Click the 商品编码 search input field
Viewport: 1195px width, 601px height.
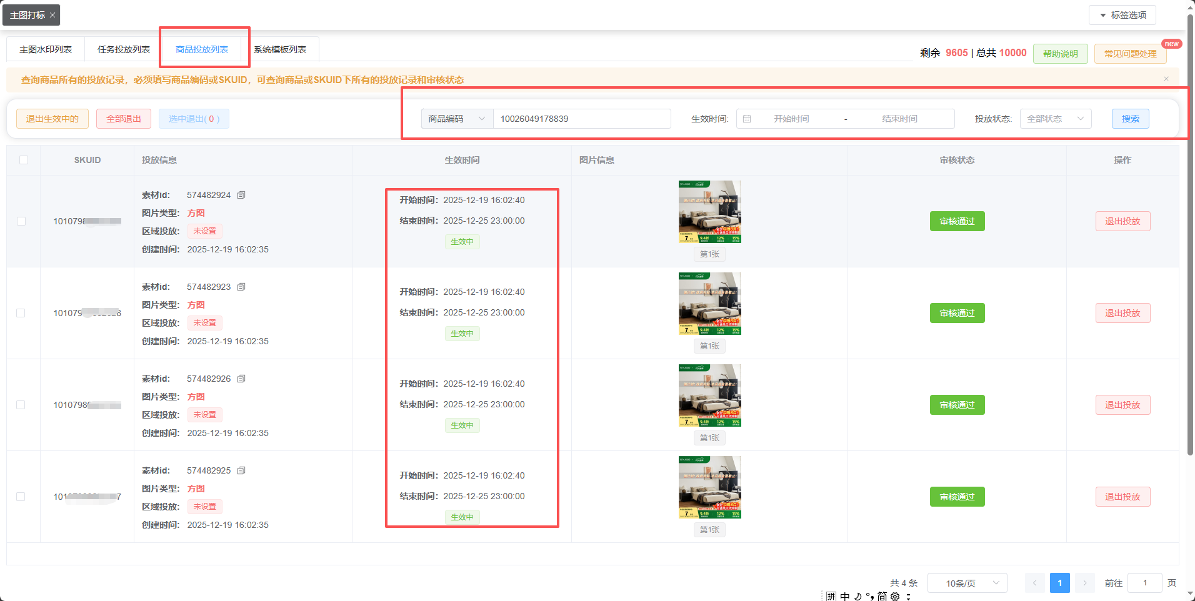pos(581,119)
